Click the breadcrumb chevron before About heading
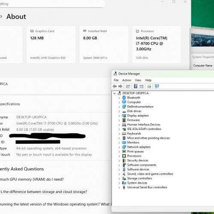The image size is (214, 214). tap(1, 16)
